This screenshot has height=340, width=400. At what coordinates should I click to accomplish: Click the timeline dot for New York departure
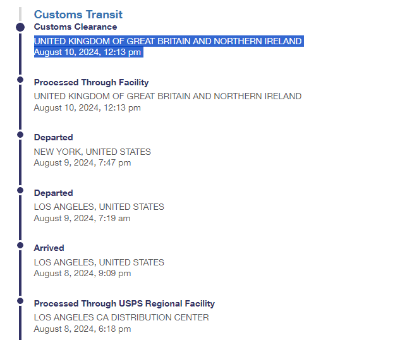[20, 135]
